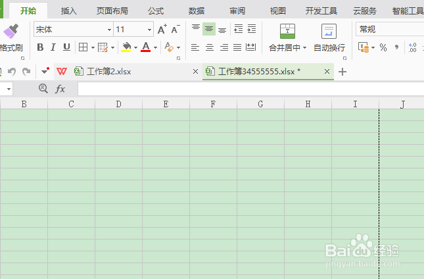Viewport: 424px width, 279px height.
Task: Toggle underline formatting
Action: [66, 47]
